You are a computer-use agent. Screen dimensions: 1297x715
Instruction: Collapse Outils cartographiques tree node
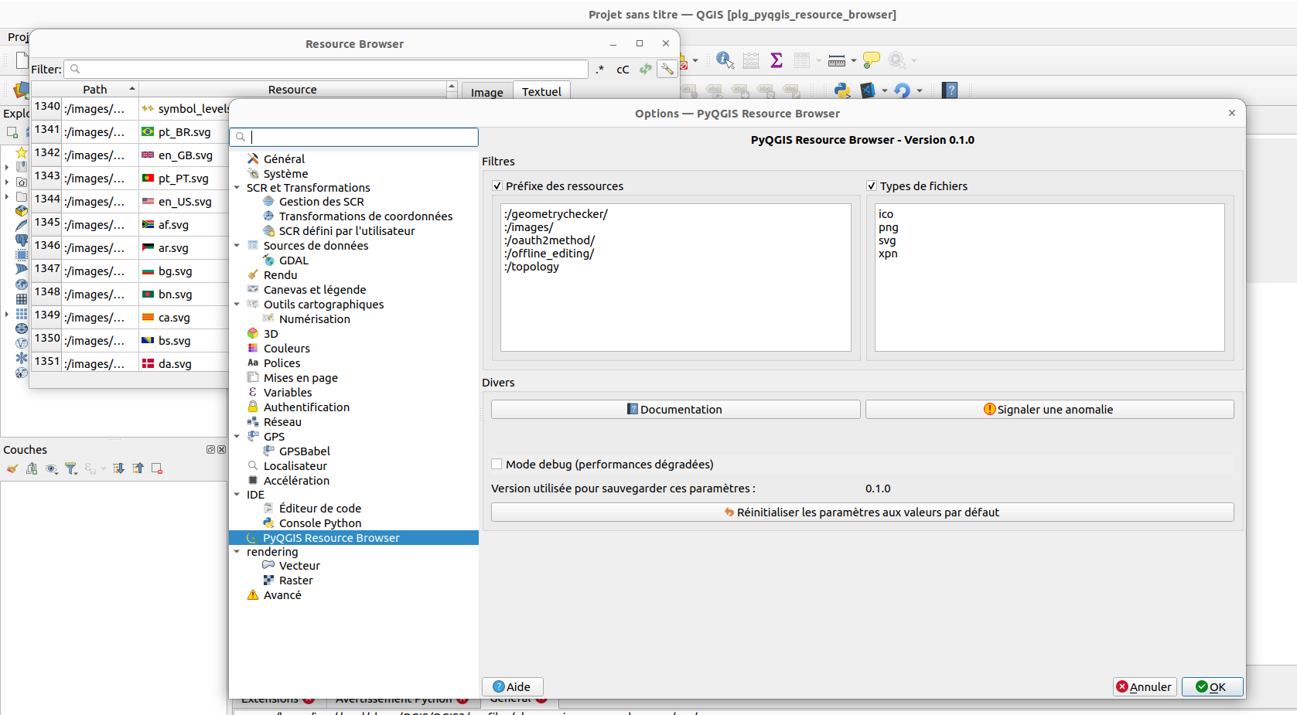coord(237,305)
